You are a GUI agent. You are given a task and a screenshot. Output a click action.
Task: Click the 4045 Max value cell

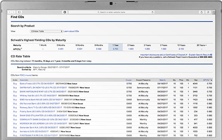[x=195, y=84]
